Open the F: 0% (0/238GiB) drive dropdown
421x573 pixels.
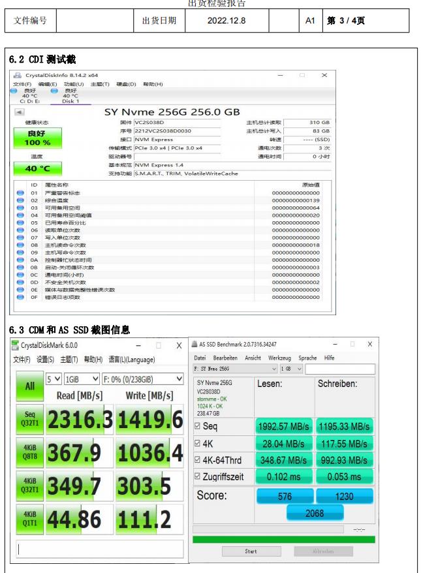pos(142,379)
